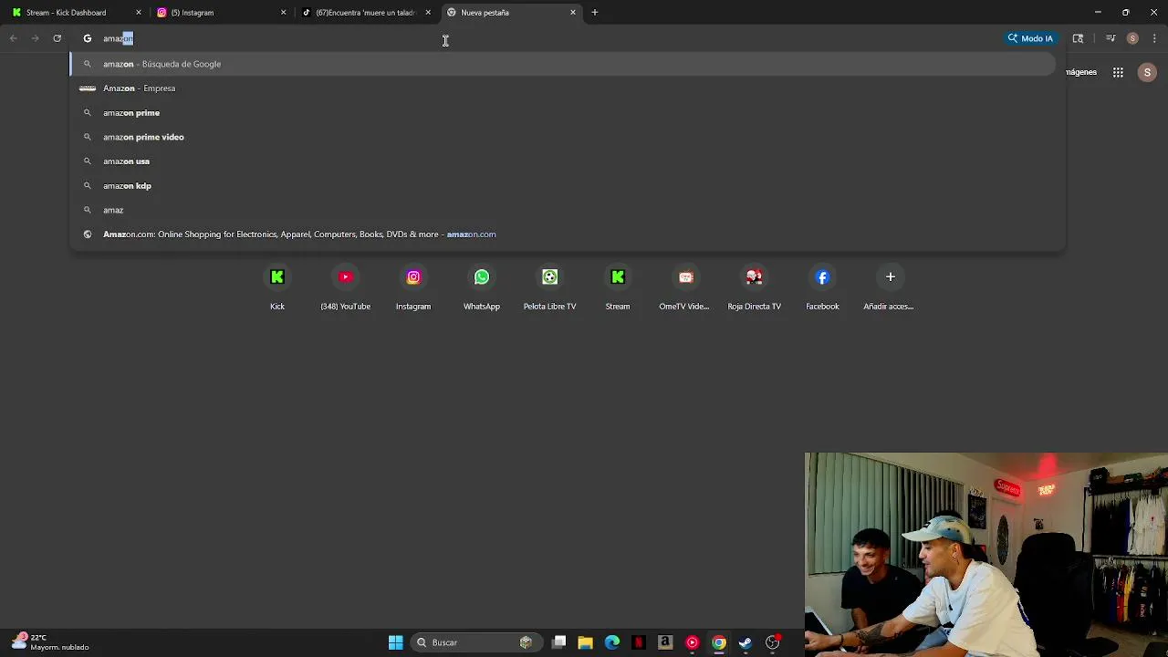Select the 'amaz' suggestion

562,210
